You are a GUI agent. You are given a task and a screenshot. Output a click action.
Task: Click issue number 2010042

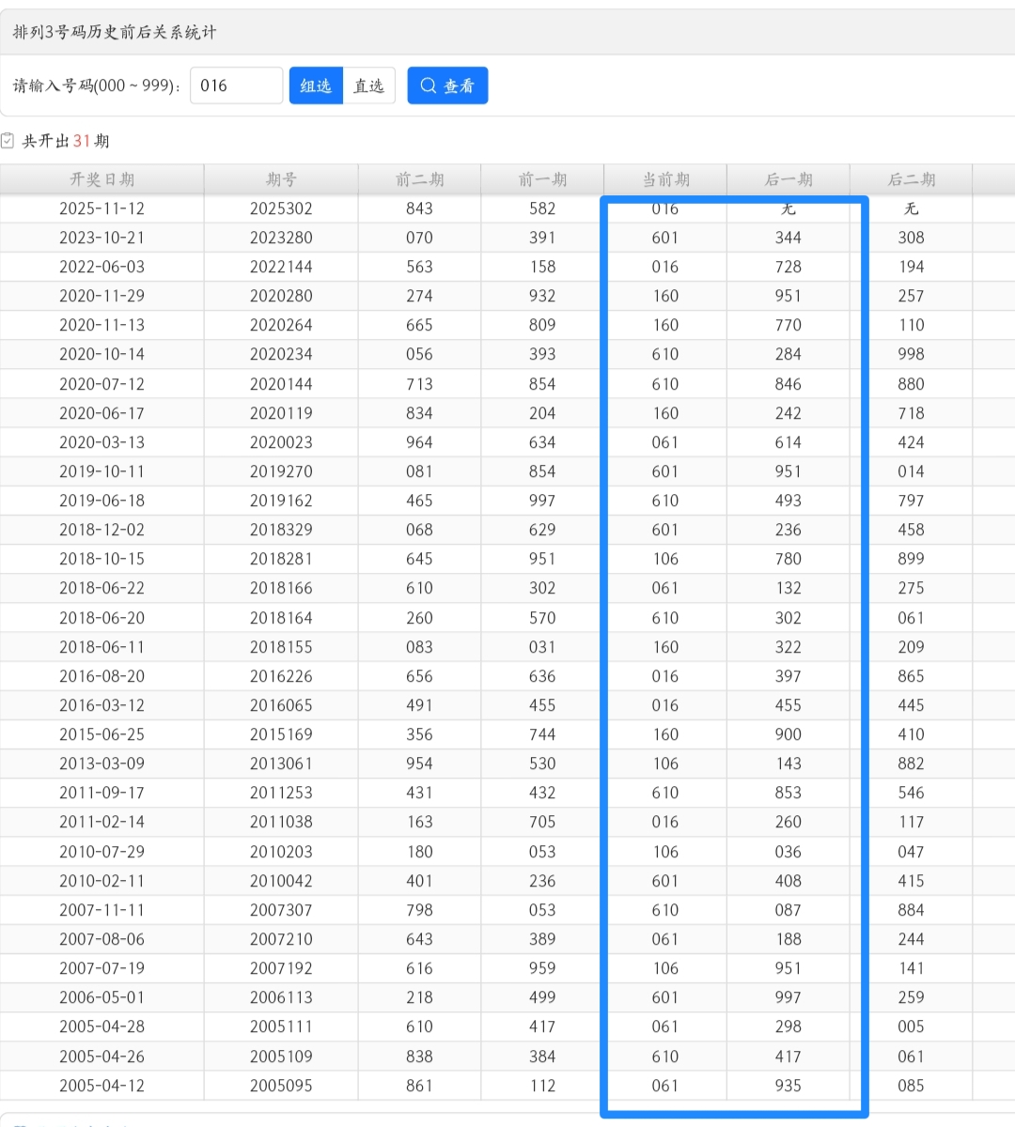pos(281,881)
